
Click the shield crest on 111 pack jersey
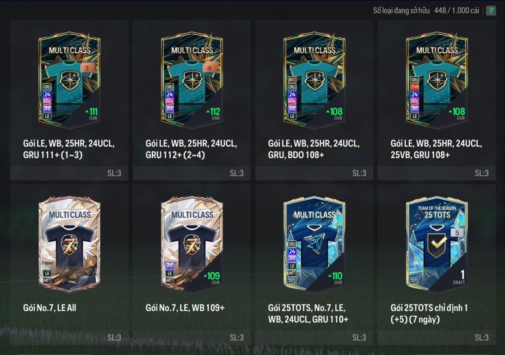click(69, 80)
